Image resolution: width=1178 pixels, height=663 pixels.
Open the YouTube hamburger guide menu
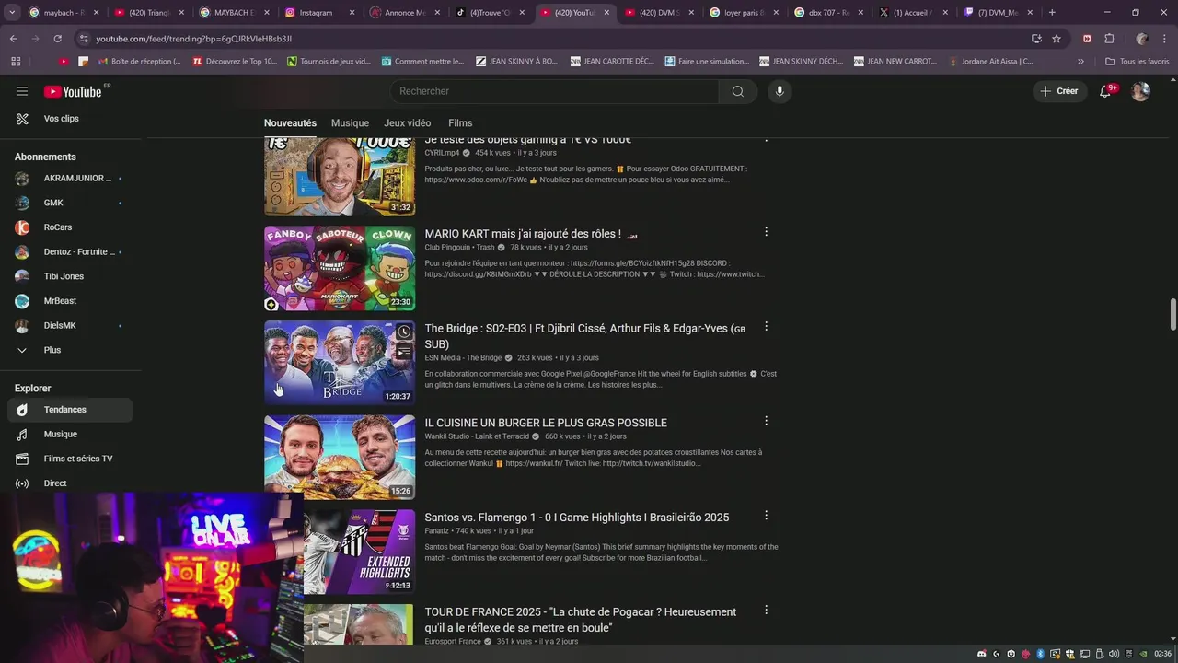click(x=22, y=91)
